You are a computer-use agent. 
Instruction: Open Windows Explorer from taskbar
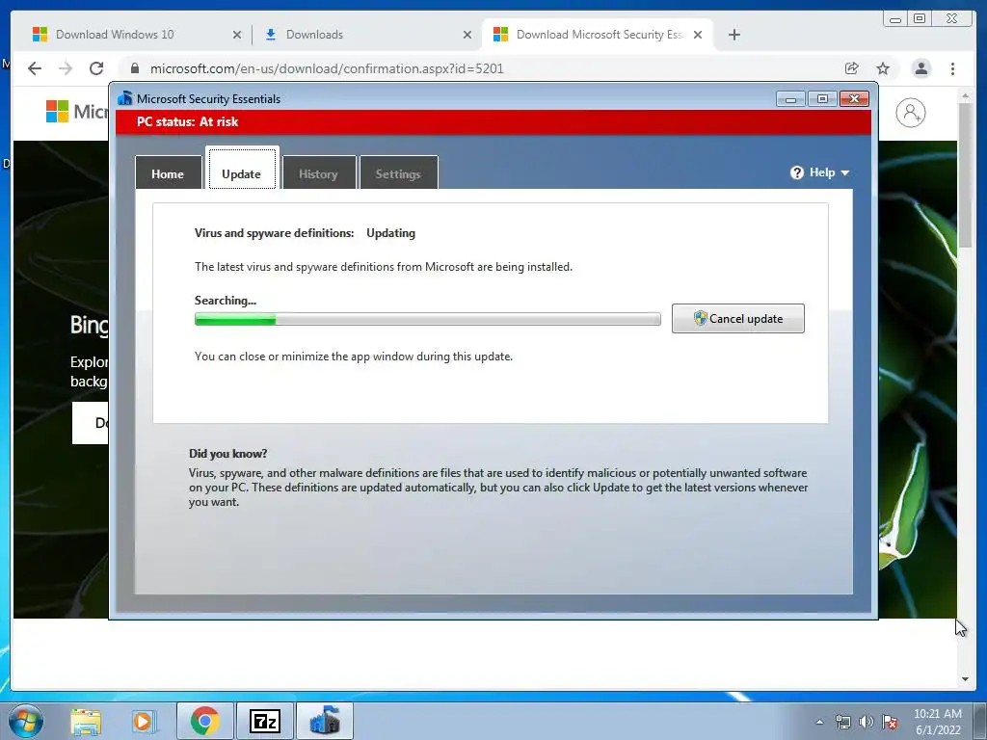coord(86,721)
